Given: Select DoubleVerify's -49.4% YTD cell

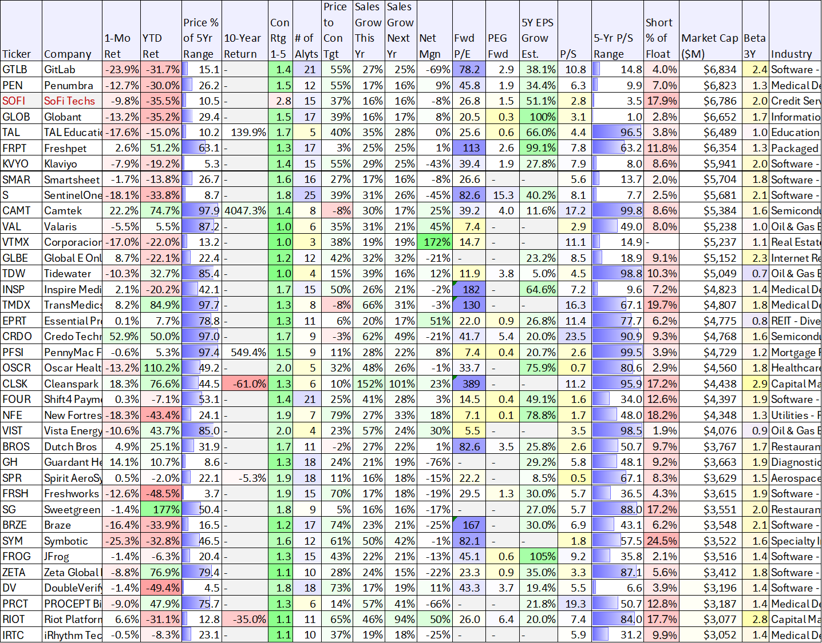Looking at the screenshot, I should pos(161,588).
